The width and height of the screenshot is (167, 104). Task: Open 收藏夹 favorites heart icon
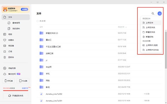pos(5,40)
